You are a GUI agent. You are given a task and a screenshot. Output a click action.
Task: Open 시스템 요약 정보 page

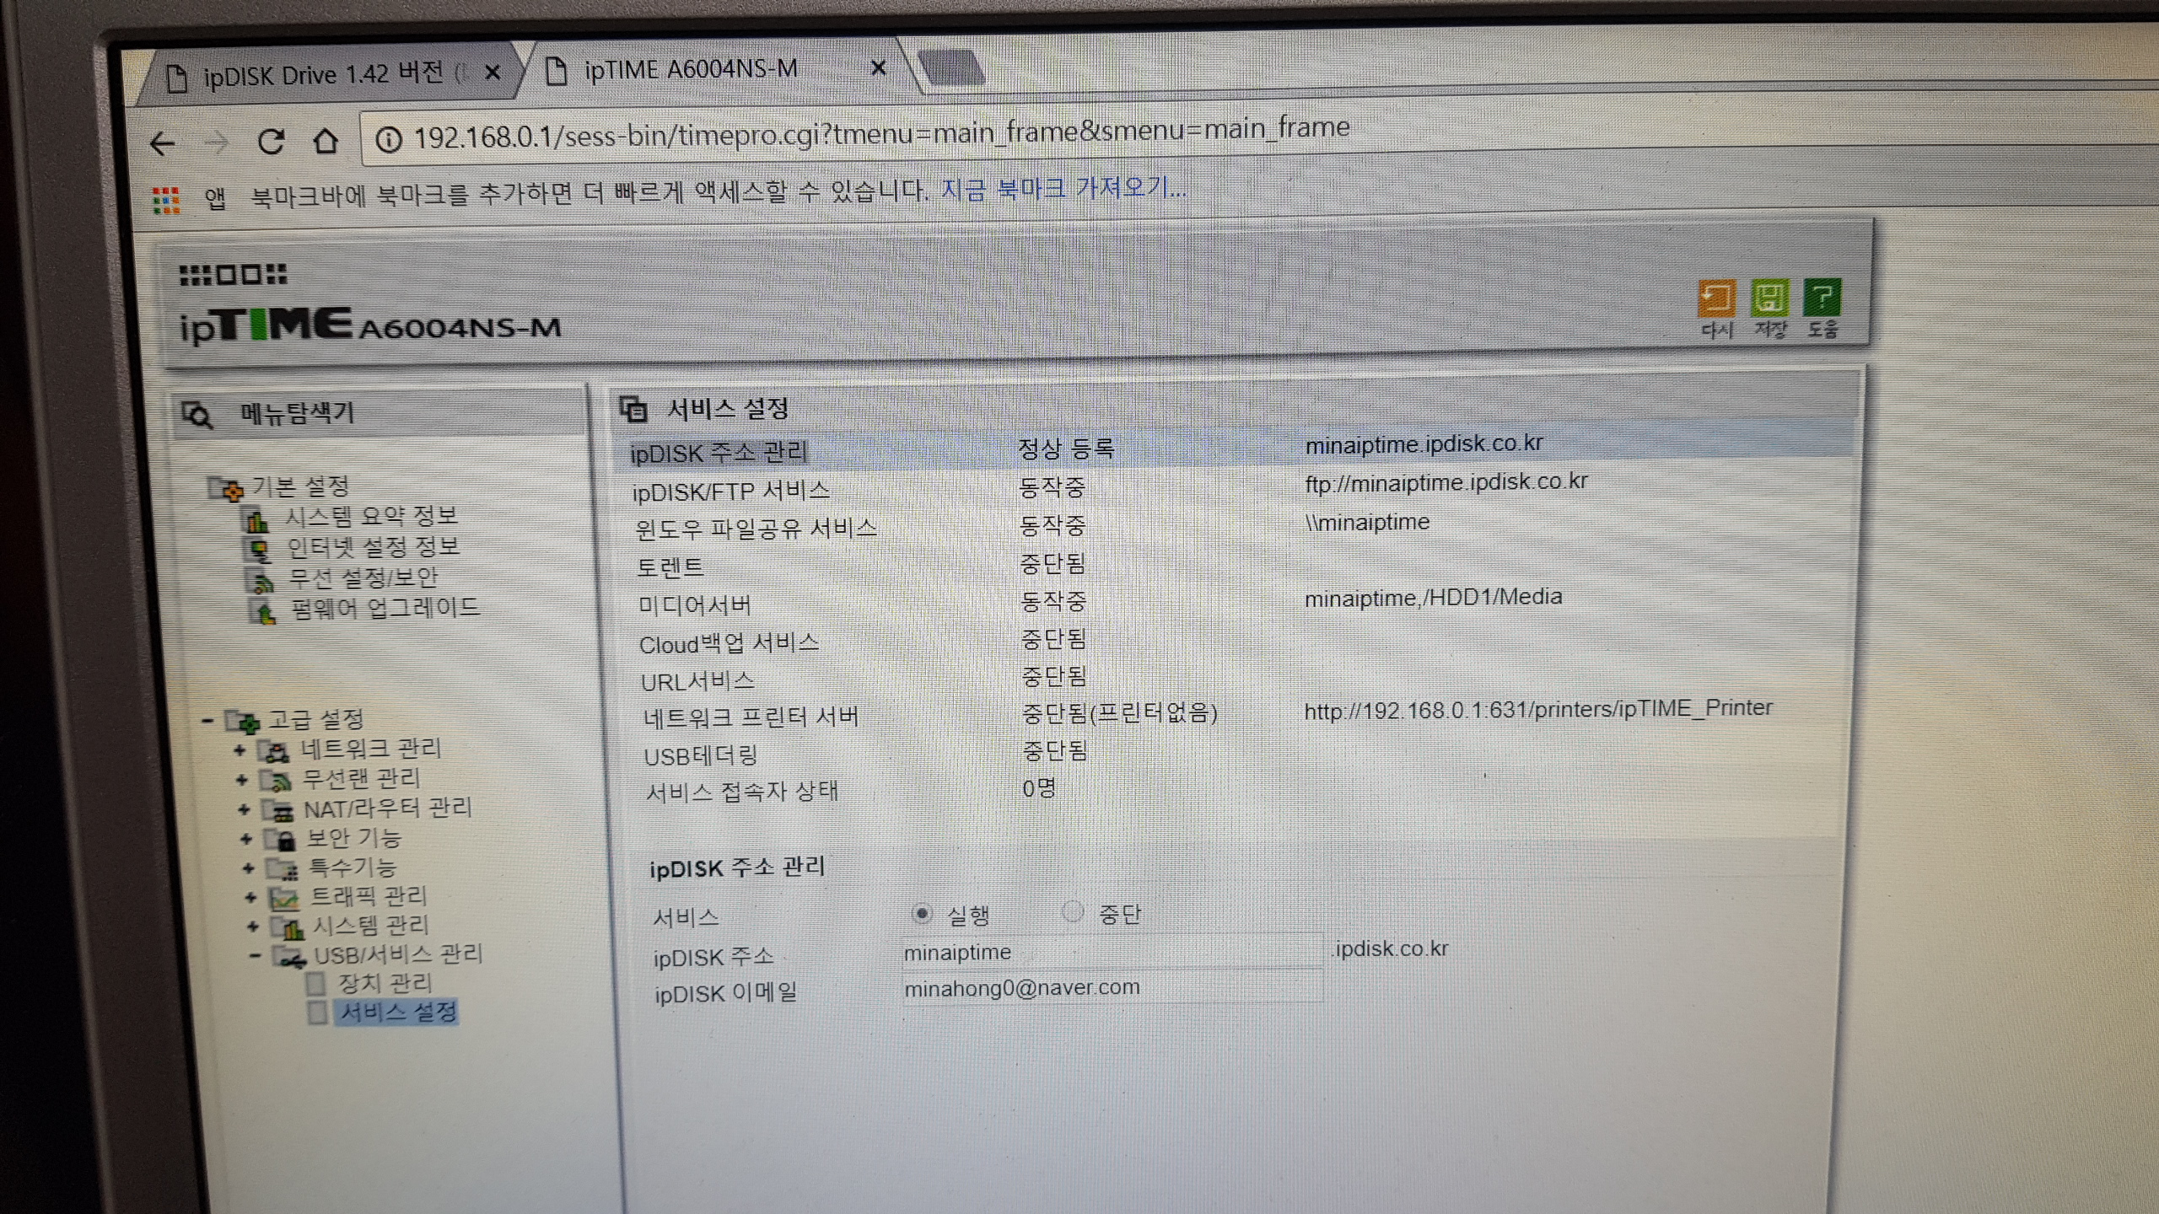click(x=370, y=516)
